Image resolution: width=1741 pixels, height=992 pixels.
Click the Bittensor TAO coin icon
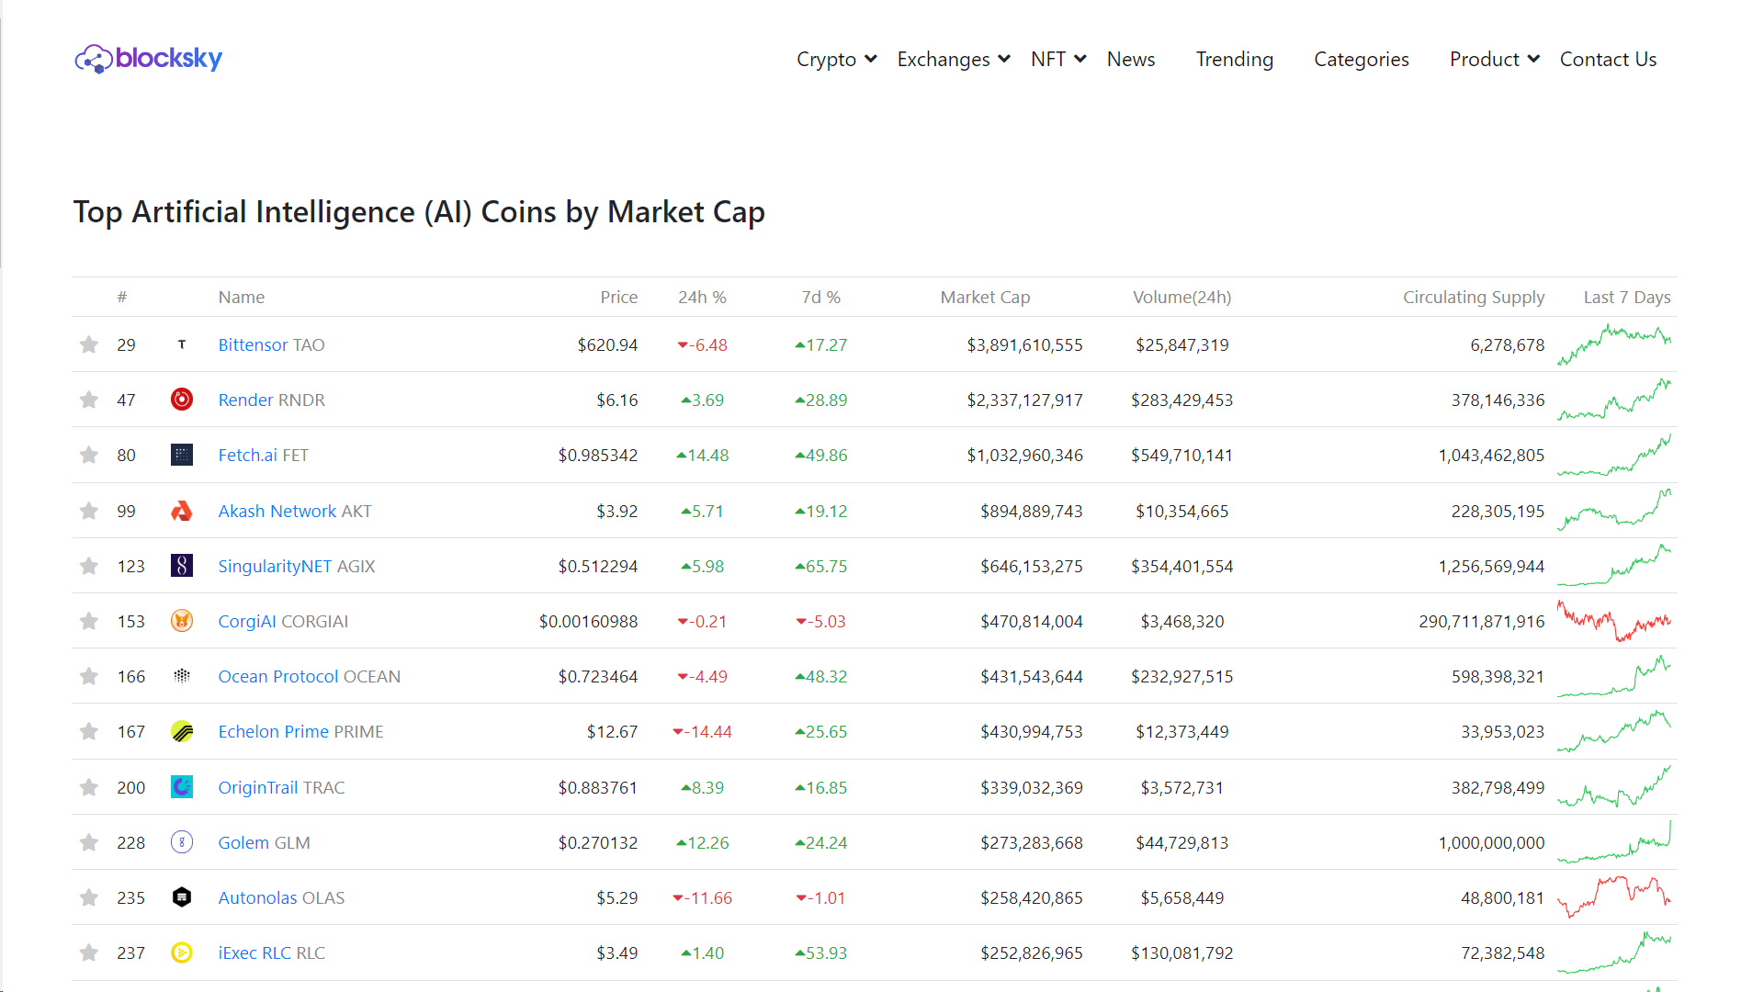click(x=182, y=344)
